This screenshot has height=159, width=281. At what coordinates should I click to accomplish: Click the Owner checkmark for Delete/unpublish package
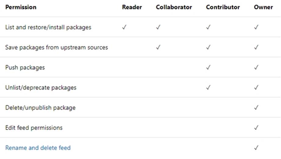click(256, 108)
